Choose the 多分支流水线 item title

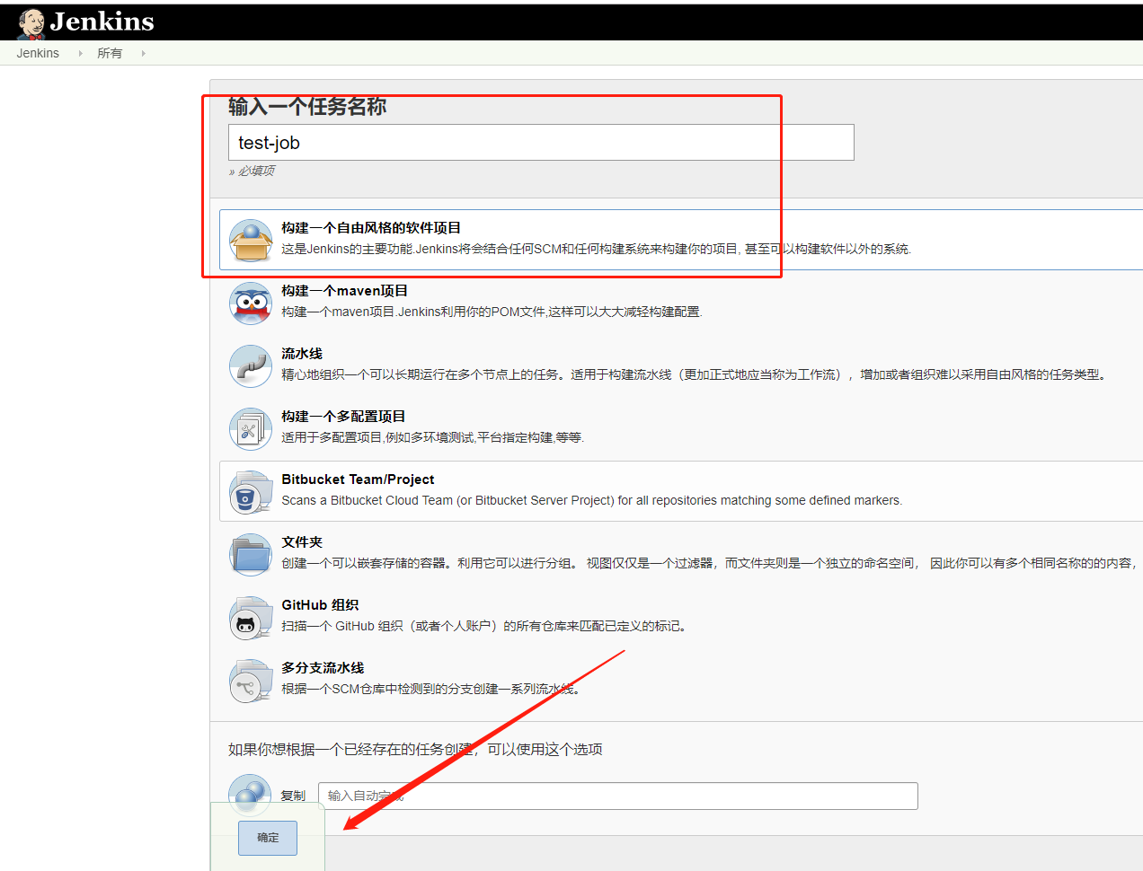pyautogui.click(x=323, y=668)
